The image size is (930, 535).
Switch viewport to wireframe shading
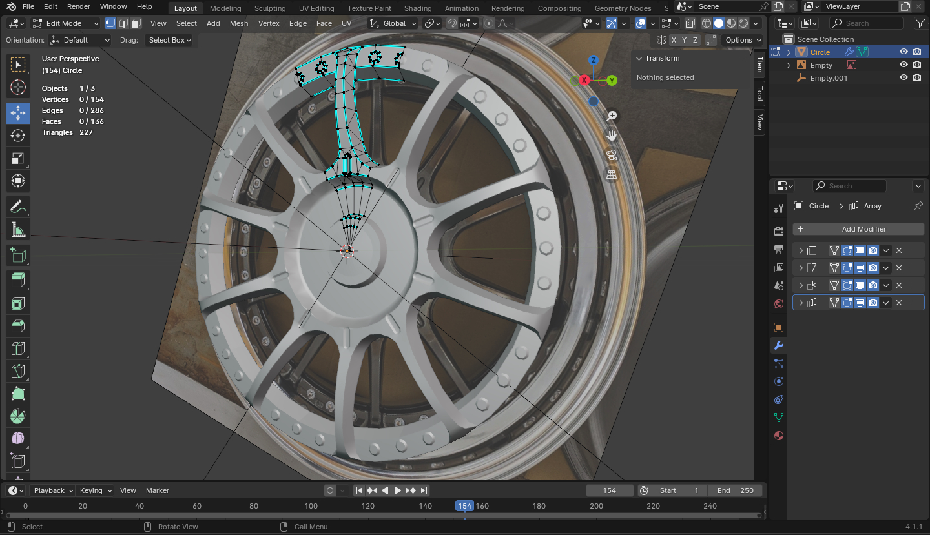[x=707, y=23]
